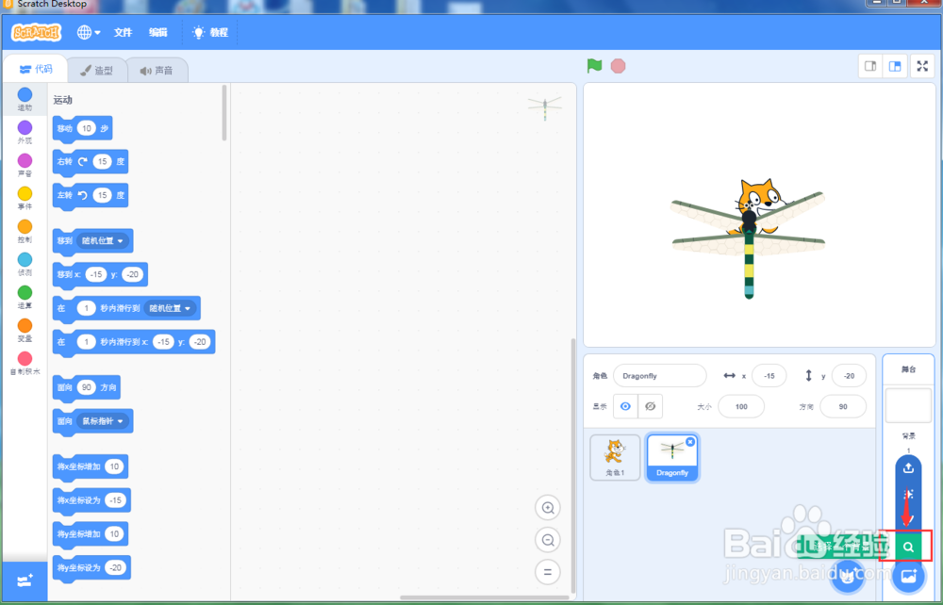Expand 随机位置 dropdown in 滑行到 block
Viewport: 943px width, 605px height.
pos(170,308)
